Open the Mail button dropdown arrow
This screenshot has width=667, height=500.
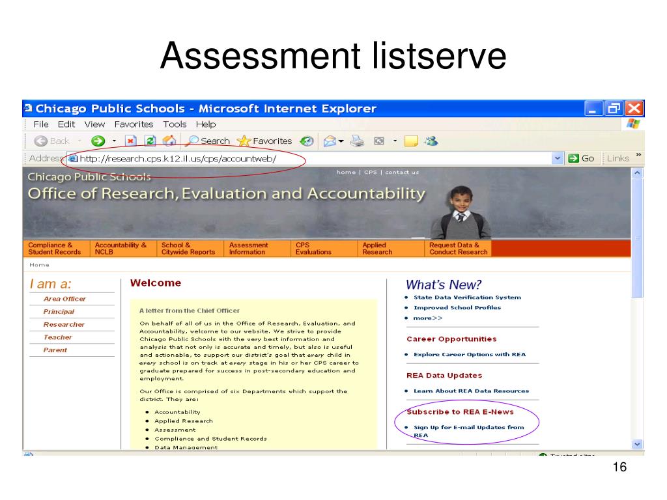(341, 141)
